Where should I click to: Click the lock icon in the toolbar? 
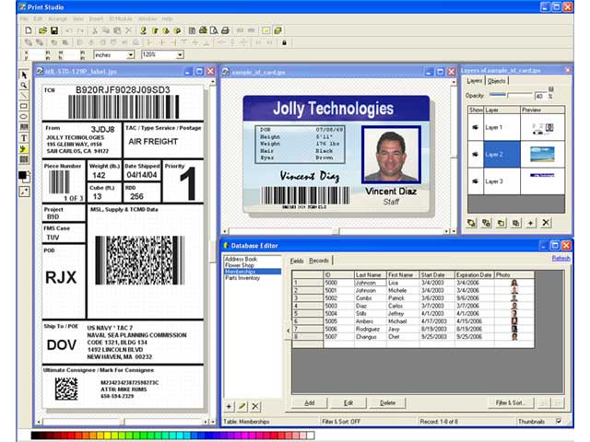(x=284, y=42)
